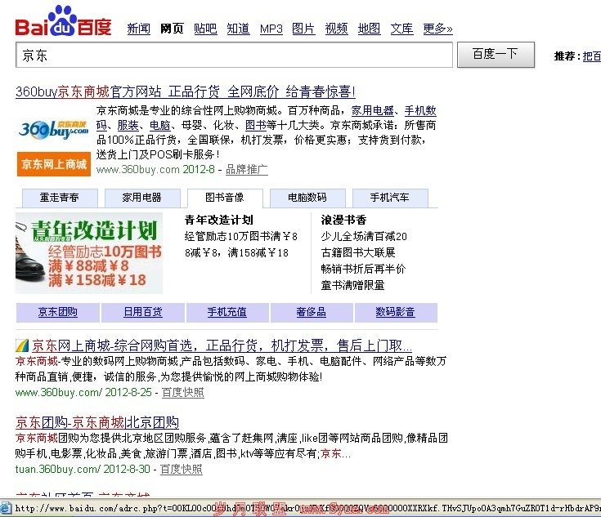Select the 重走青春 tab
Viewport: 601px width, 517px height.
point(60,198)
